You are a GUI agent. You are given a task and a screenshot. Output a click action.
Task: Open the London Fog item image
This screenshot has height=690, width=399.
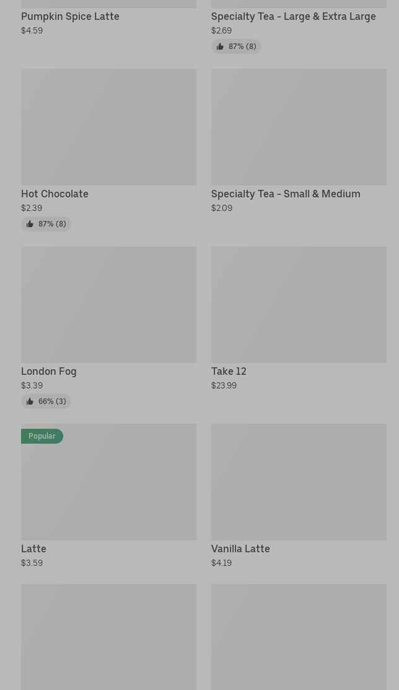[x=108, y=304]
